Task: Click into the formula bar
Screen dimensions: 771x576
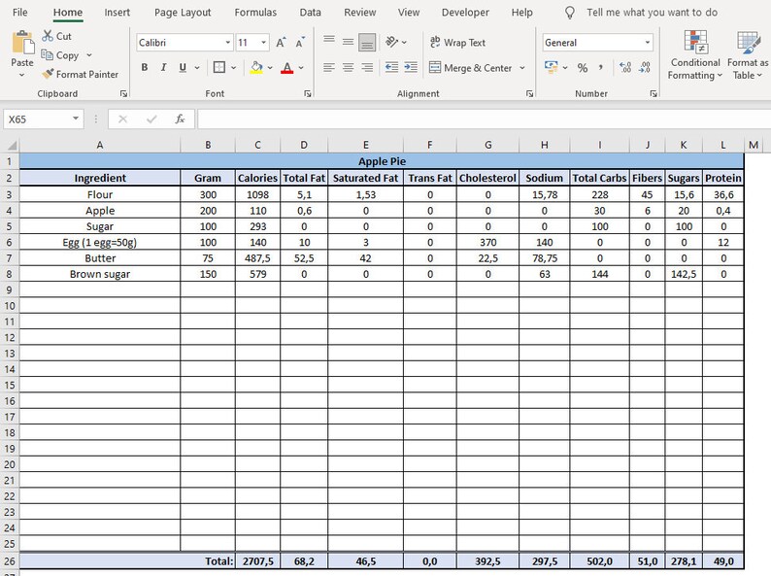Action: (x=484, y=119)
